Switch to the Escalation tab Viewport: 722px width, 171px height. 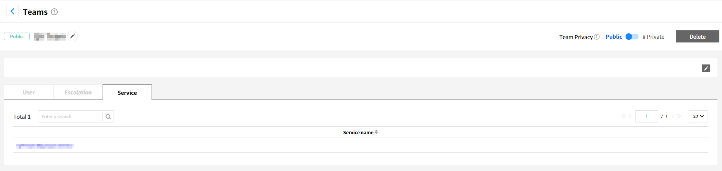click(x=78, y=93)
